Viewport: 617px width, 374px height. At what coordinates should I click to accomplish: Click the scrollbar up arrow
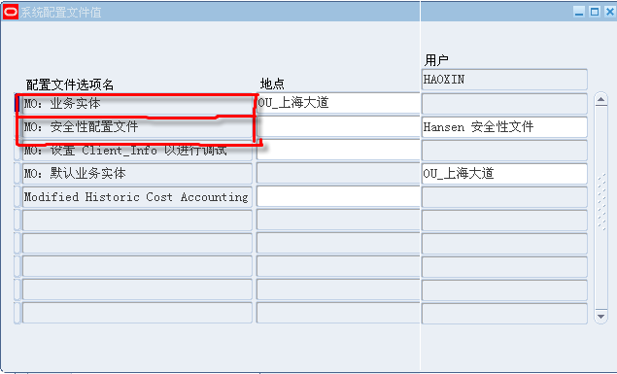point(600,100)
